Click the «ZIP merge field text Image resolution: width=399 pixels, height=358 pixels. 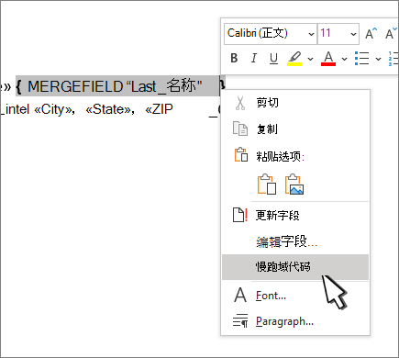click(x=159, y=109)
